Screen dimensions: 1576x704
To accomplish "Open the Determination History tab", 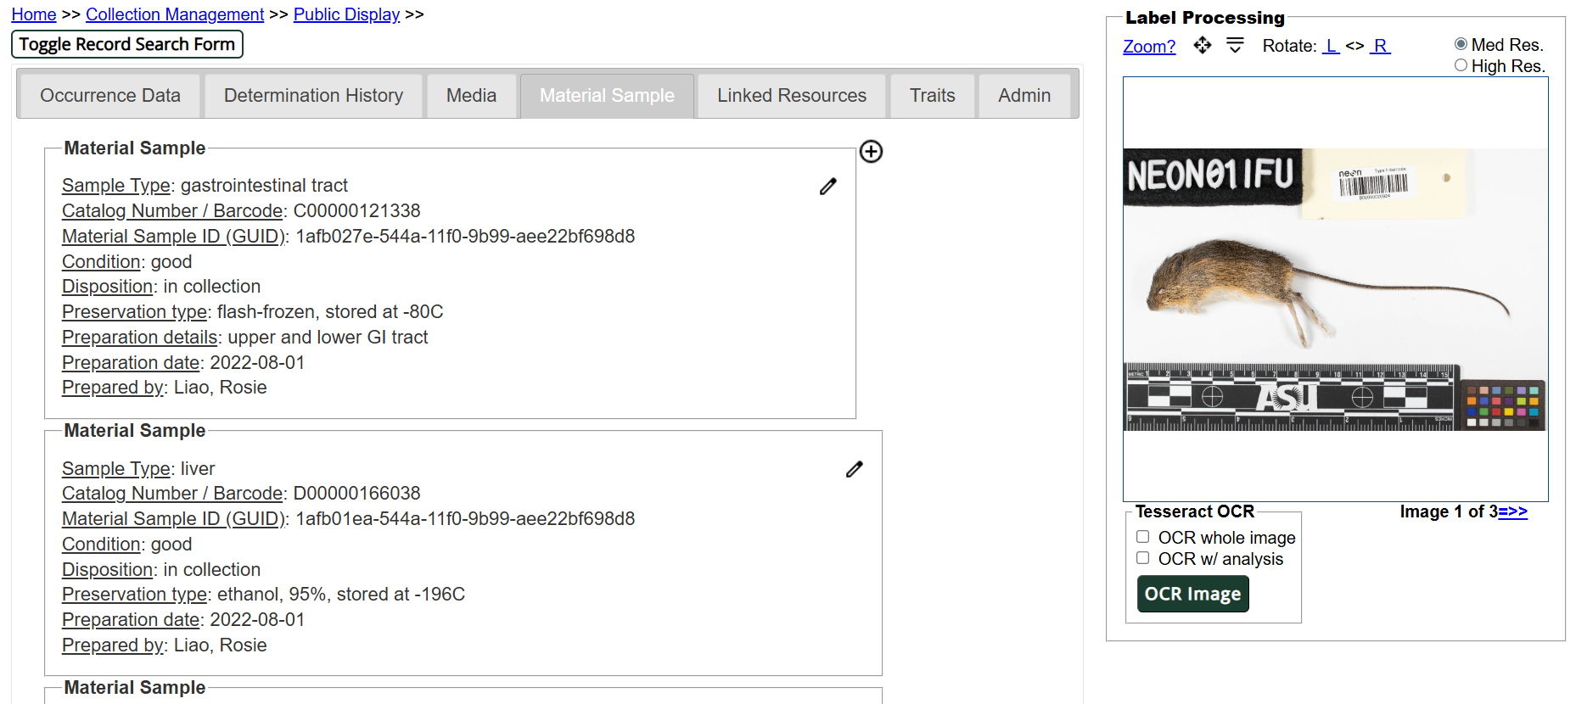I will pos(313,96).
